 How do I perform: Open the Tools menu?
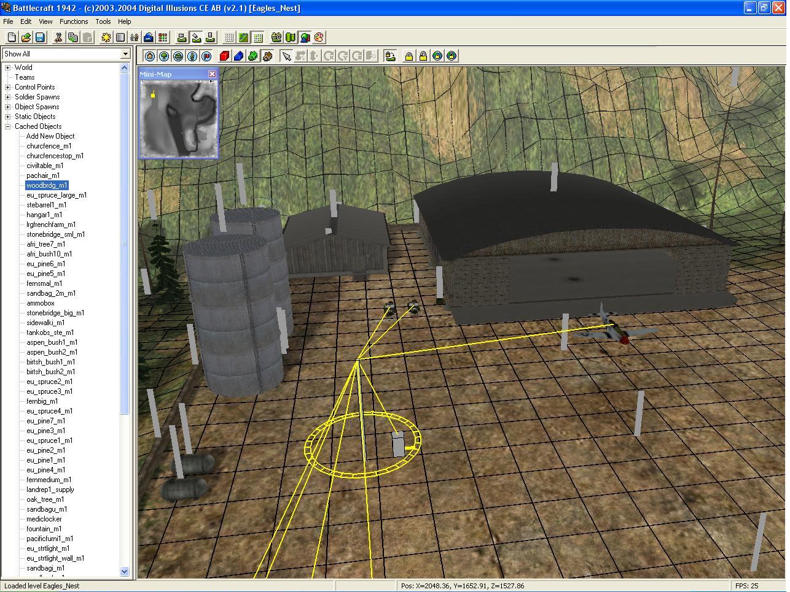tap(103, 21)
